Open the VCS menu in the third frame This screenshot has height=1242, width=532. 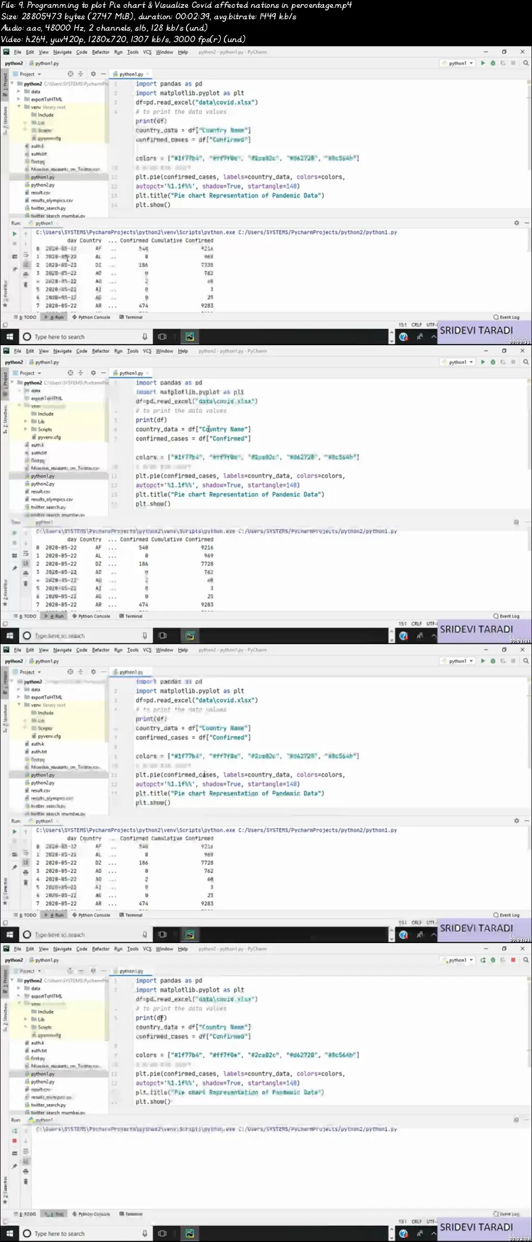pyautogui.click(x=147, y=650)
